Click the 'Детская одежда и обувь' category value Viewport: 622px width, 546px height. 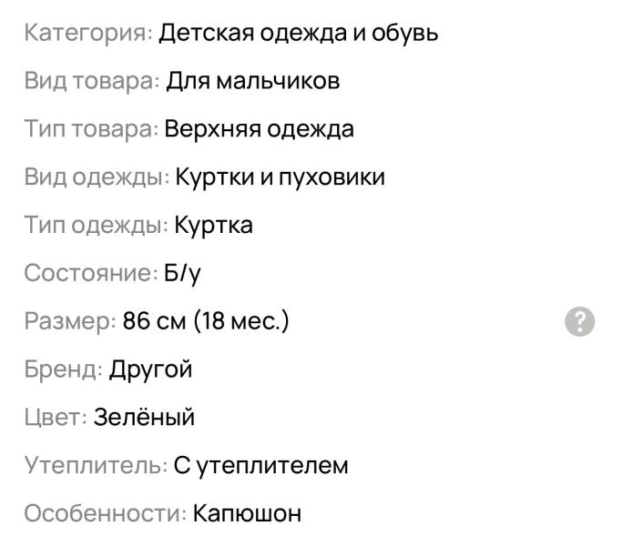click(298, 34)
